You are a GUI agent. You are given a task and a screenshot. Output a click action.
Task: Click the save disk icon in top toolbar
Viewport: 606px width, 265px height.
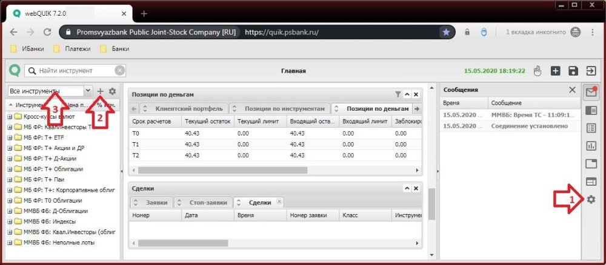(573, 71)
